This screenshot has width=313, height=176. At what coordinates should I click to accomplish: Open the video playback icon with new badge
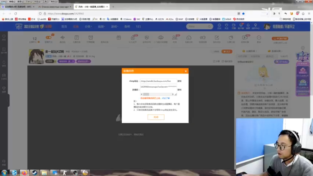245,38
